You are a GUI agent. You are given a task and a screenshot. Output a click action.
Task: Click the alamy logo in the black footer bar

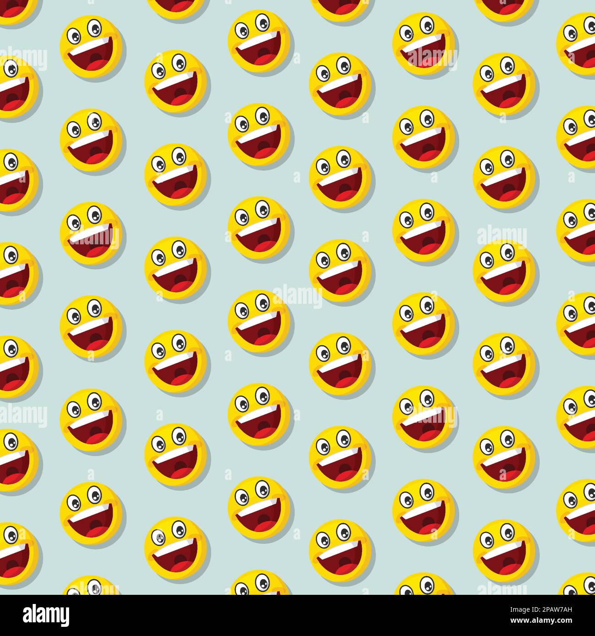coord(46,615)
